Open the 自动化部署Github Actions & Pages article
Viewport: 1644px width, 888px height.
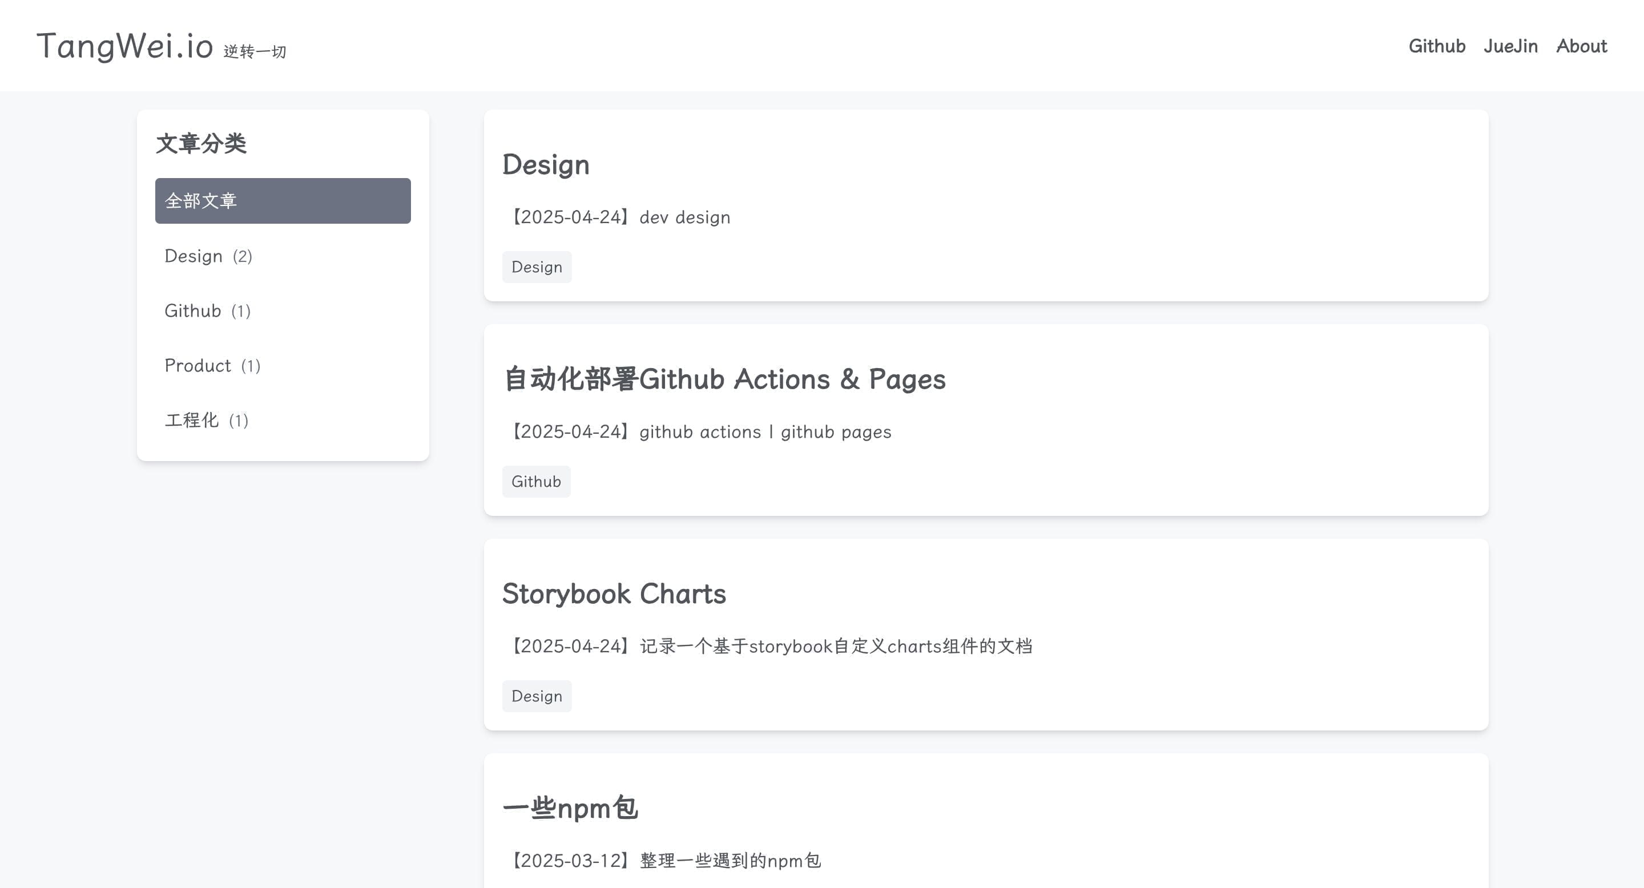(725, 379)
